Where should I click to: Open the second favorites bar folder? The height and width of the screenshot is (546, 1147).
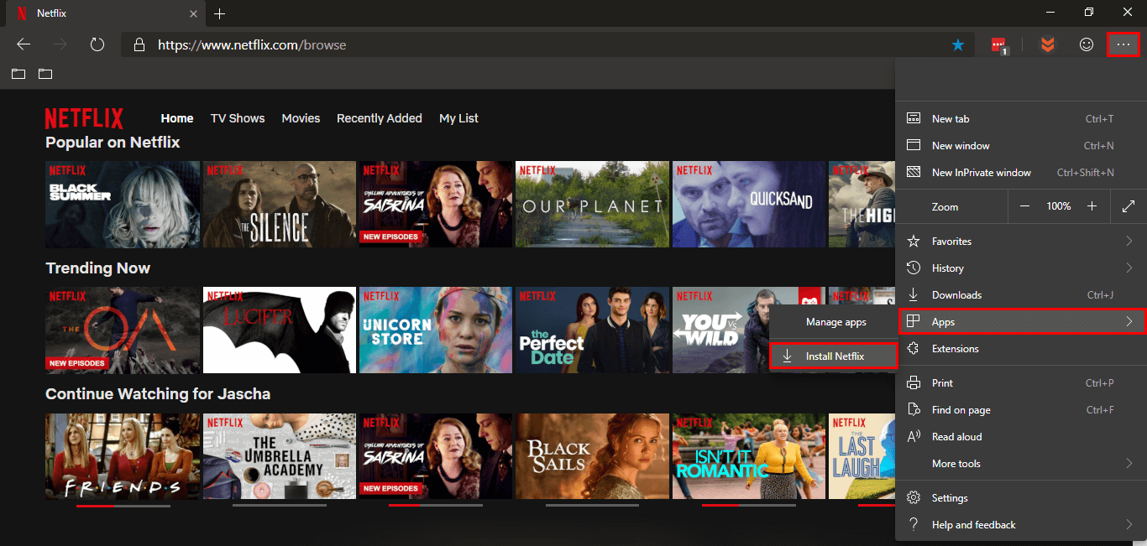click(x=45, y=74)
